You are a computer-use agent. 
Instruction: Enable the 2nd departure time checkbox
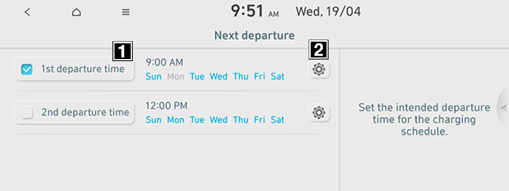click(x=27, y=113)
